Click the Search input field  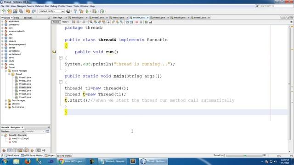click(x=277, y=6)
